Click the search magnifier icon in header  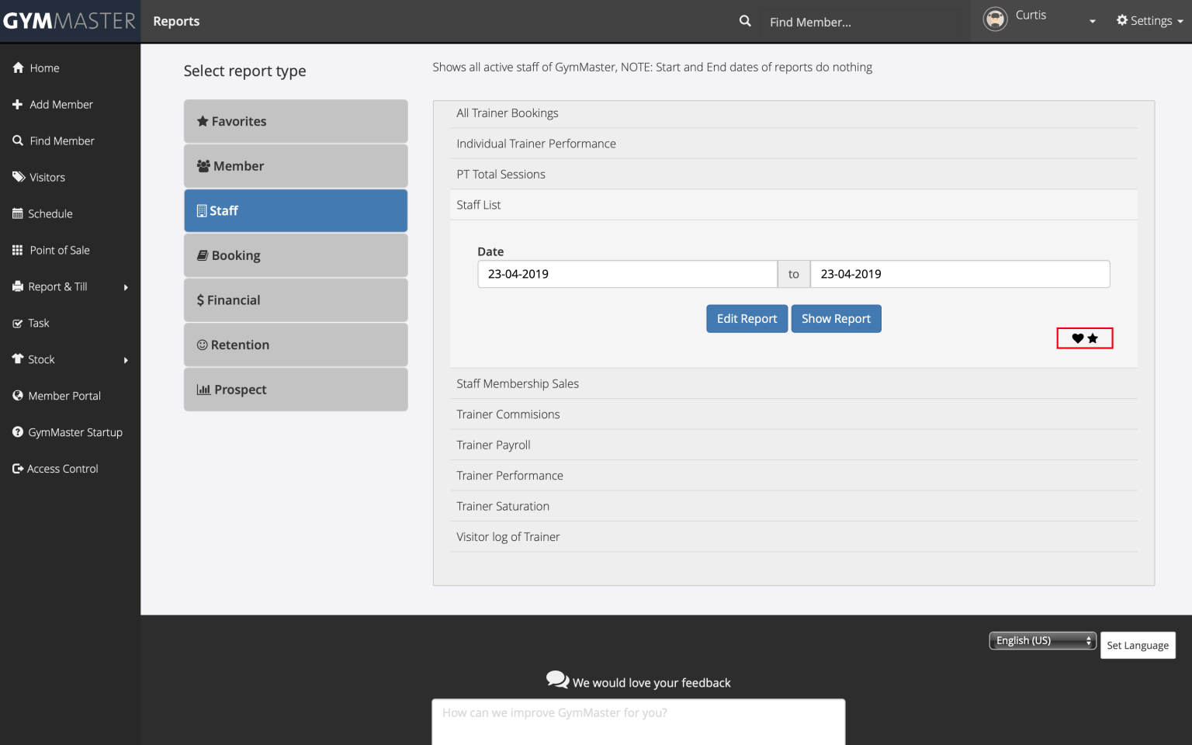tap(745, 21)
